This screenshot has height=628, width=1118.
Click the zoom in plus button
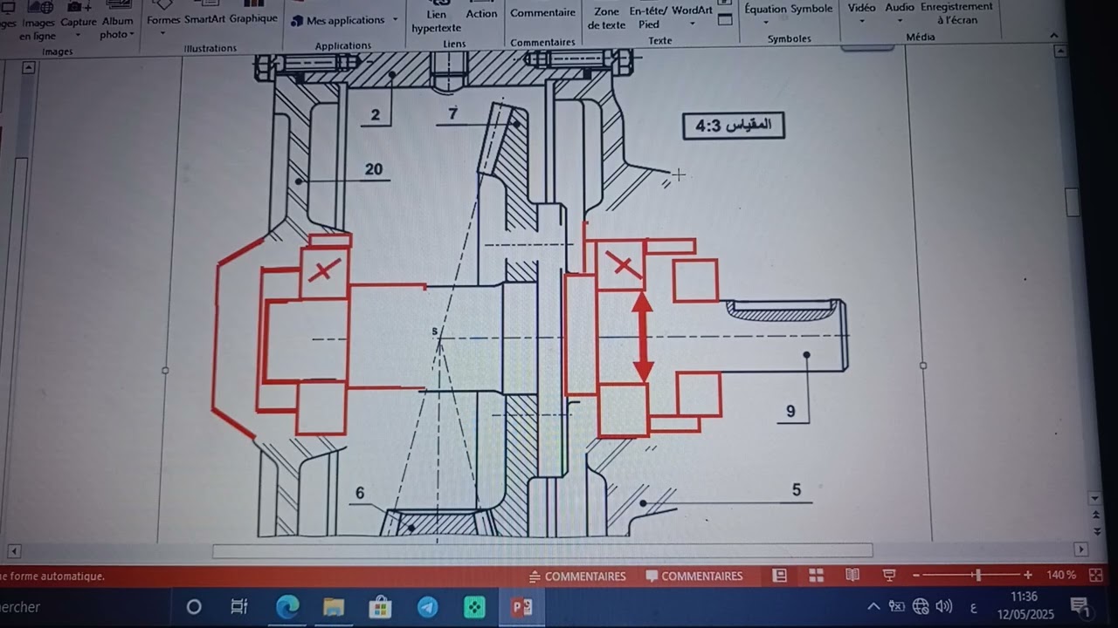point(1028,576)
